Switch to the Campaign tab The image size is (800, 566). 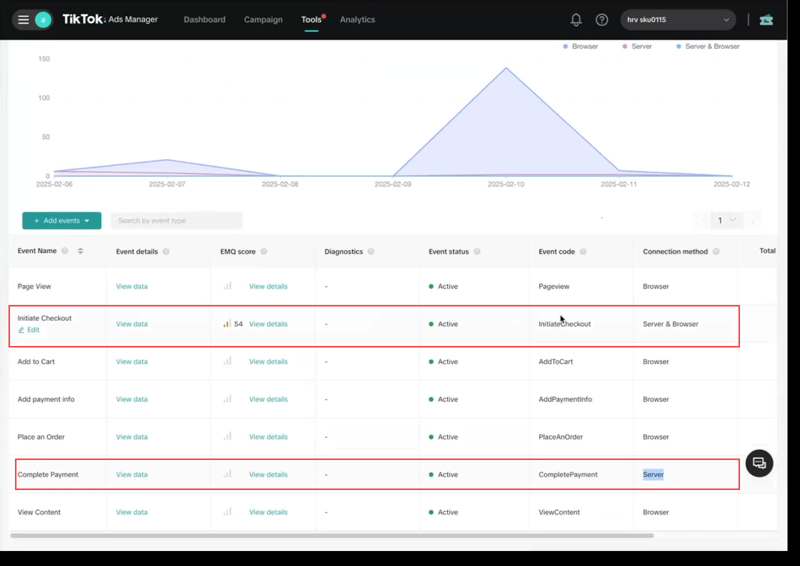(263, 19)
